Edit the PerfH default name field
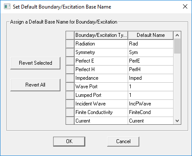Image resolution: width=192 pixels, height=156 pixels. click(150, 69)
